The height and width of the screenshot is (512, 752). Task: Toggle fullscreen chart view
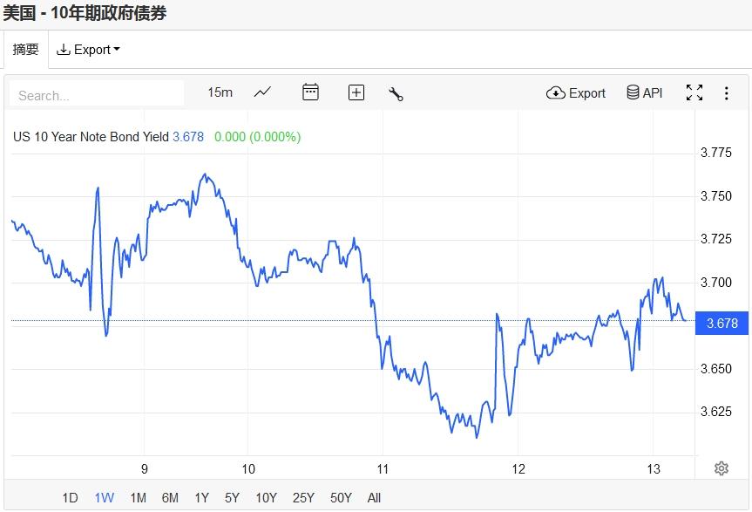pos(694,93)
